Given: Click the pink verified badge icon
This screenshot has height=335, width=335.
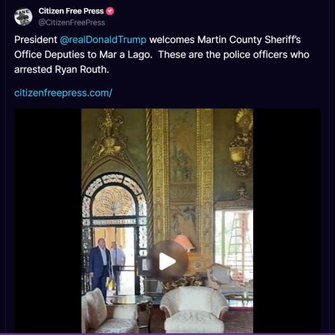Looking at the screenshot, I should pos(110,11).
